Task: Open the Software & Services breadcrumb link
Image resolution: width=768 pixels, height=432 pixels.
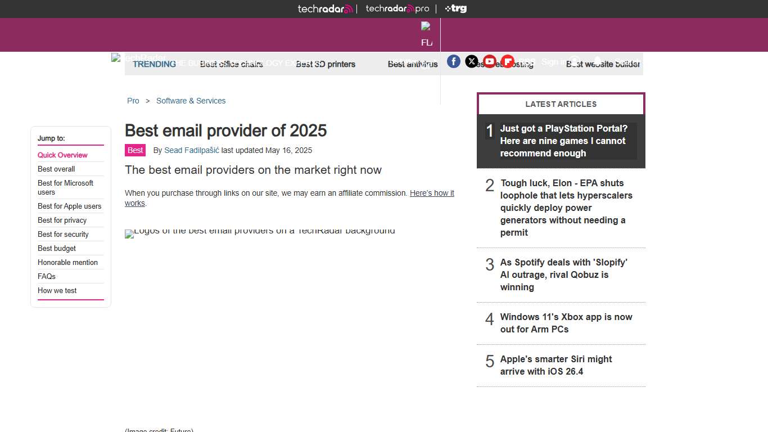Action: click(191, 101)
